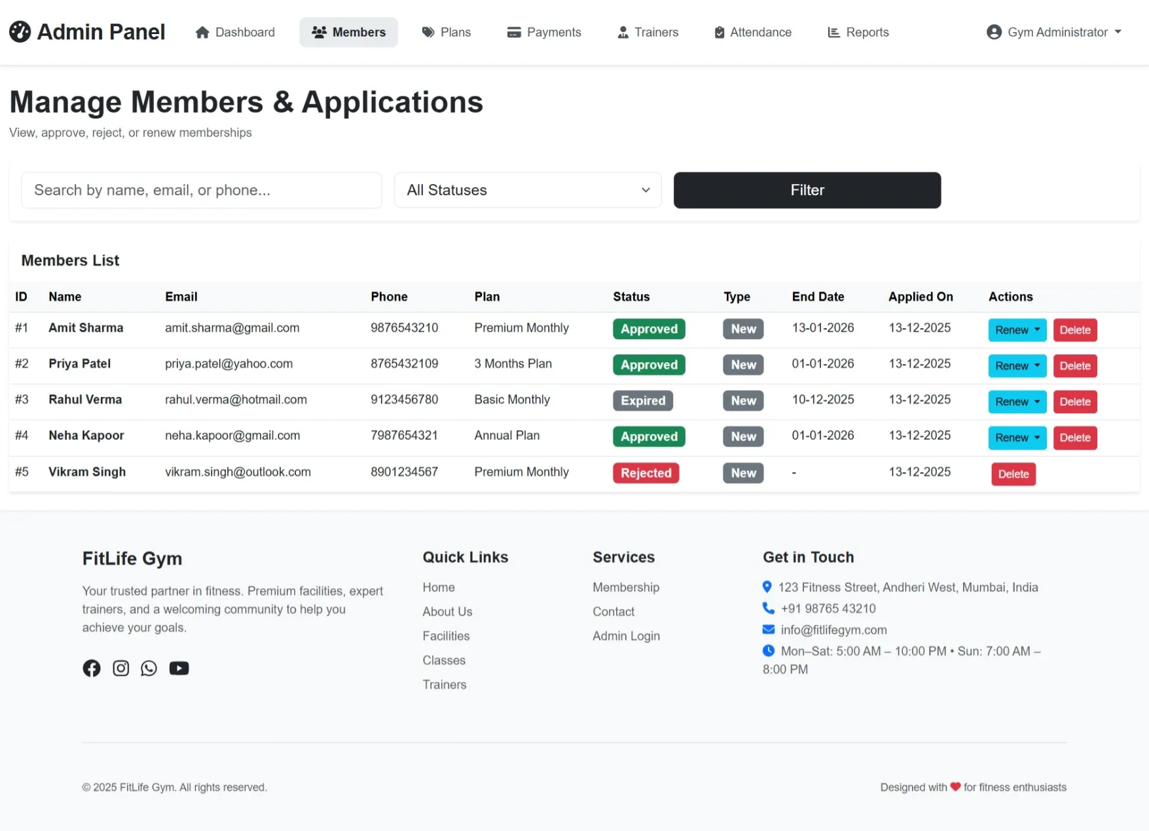Select the Payments card icon
1149x831 pixels.
coord(512,31)
